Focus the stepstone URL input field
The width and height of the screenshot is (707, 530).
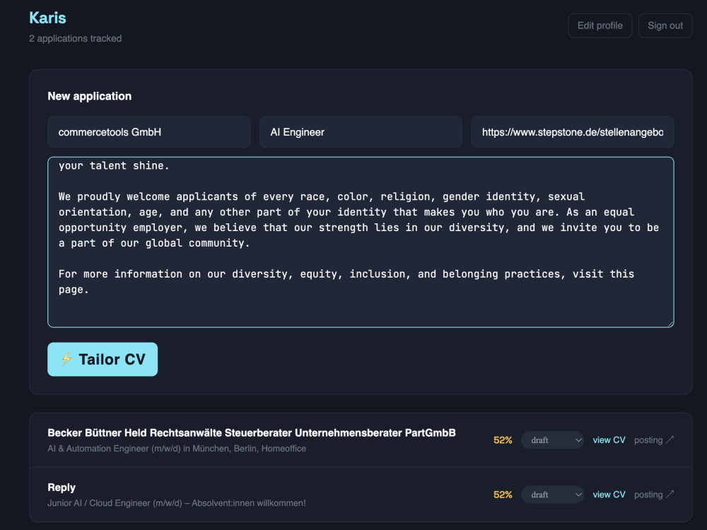573,132
